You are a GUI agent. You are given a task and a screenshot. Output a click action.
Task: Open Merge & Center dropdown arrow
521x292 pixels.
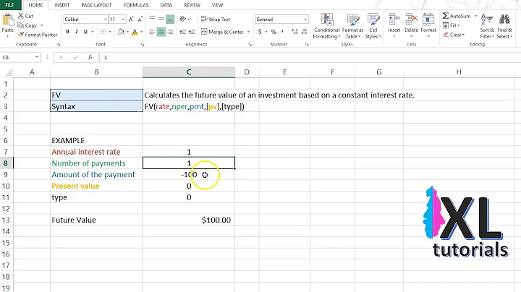click(x=248, y=32)
